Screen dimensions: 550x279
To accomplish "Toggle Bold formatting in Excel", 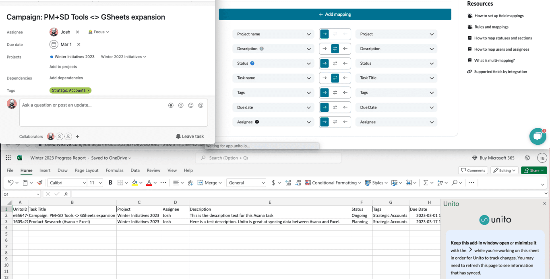I will [x=110, y=183].
